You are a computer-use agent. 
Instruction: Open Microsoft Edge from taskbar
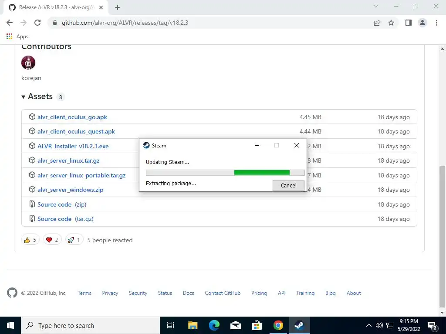214,325
